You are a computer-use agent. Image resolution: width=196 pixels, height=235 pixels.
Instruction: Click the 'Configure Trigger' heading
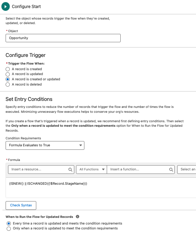pyautogui.click(x=25, y=55)
